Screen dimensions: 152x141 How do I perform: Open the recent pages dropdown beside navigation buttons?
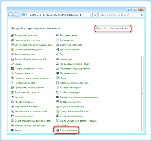20,15
